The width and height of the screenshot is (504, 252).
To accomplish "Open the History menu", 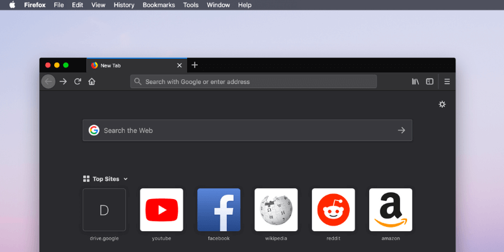I will click(124, 5).
